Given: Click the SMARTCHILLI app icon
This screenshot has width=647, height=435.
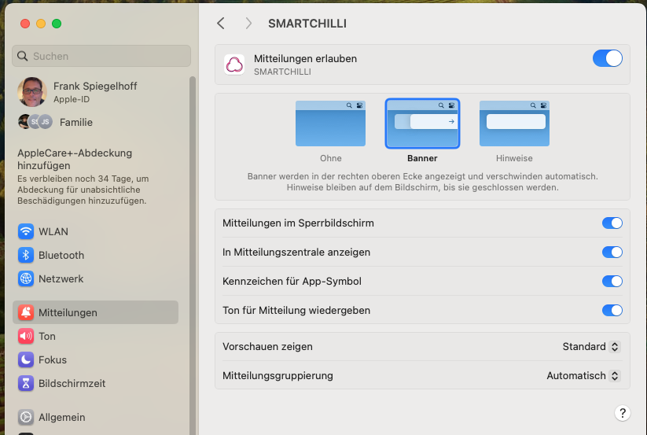Looking at the screenshot, I should (234, 65).
